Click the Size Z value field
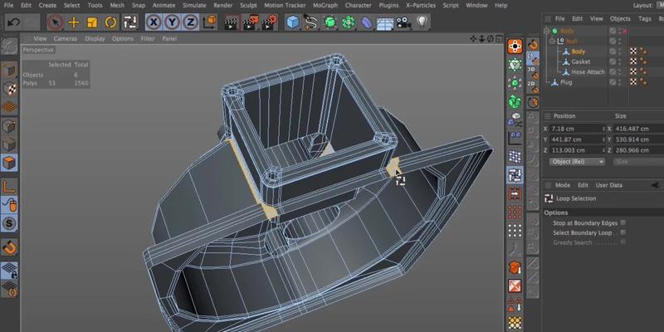 pos(638,150)
